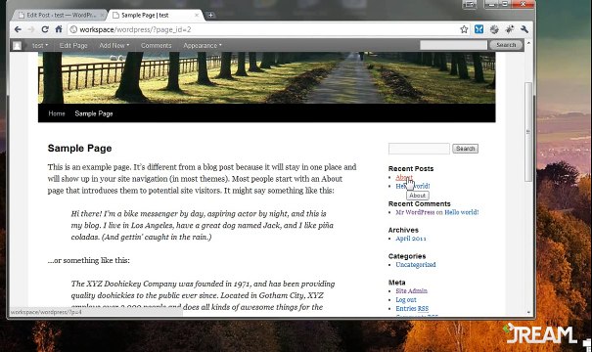The height and width of the screenshot is (352, 592).
Task: Open the Entries RSS link
Action: tap(412, 309)
